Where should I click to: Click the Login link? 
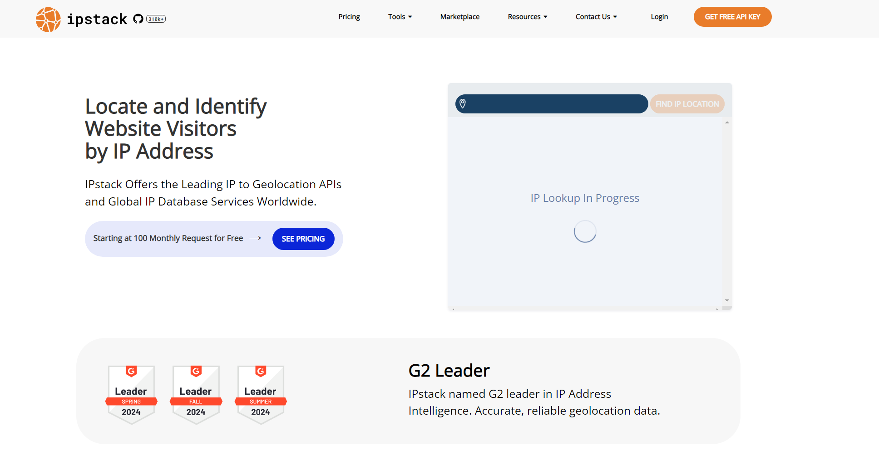tap(659, 17)
